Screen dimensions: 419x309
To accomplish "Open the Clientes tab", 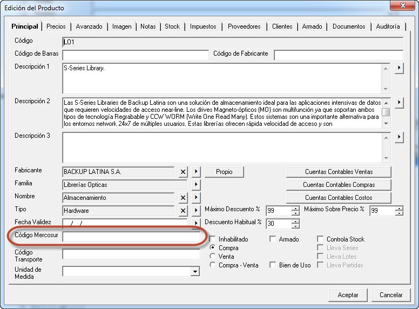I will 282,26.
